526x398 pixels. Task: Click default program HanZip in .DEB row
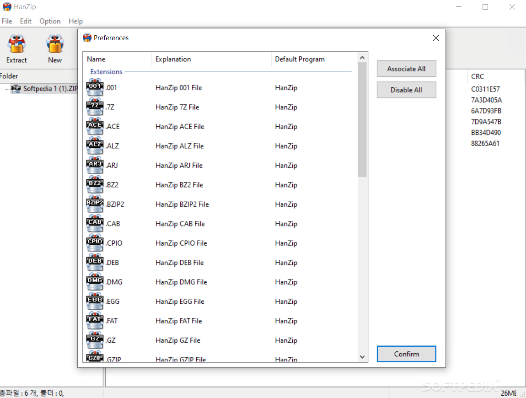point(286,263)
